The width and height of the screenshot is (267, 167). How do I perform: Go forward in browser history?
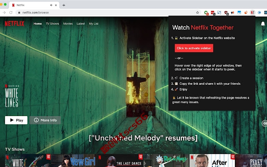tap(4, 13)
